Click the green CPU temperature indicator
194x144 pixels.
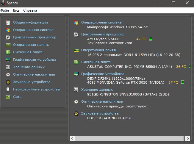[151, 39]
